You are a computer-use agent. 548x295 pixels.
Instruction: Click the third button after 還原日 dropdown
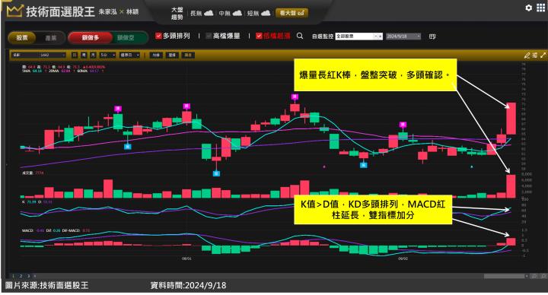[x=188, y=56]
